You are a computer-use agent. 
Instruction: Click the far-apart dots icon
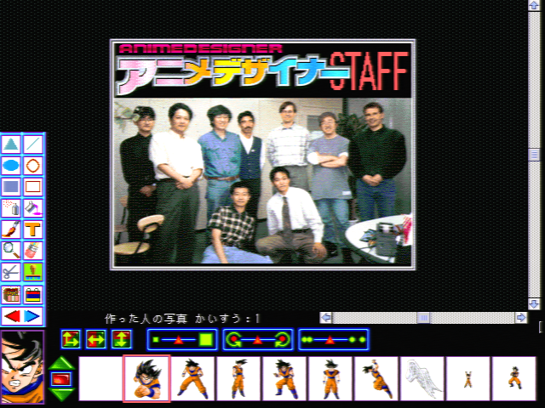[x=357, y=340]
